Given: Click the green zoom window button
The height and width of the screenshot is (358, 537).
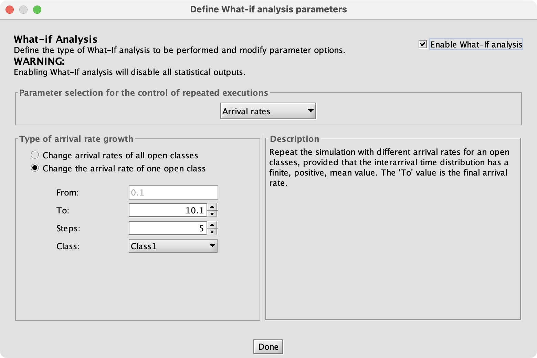Looking at the screenshot, I should point(37,10).
